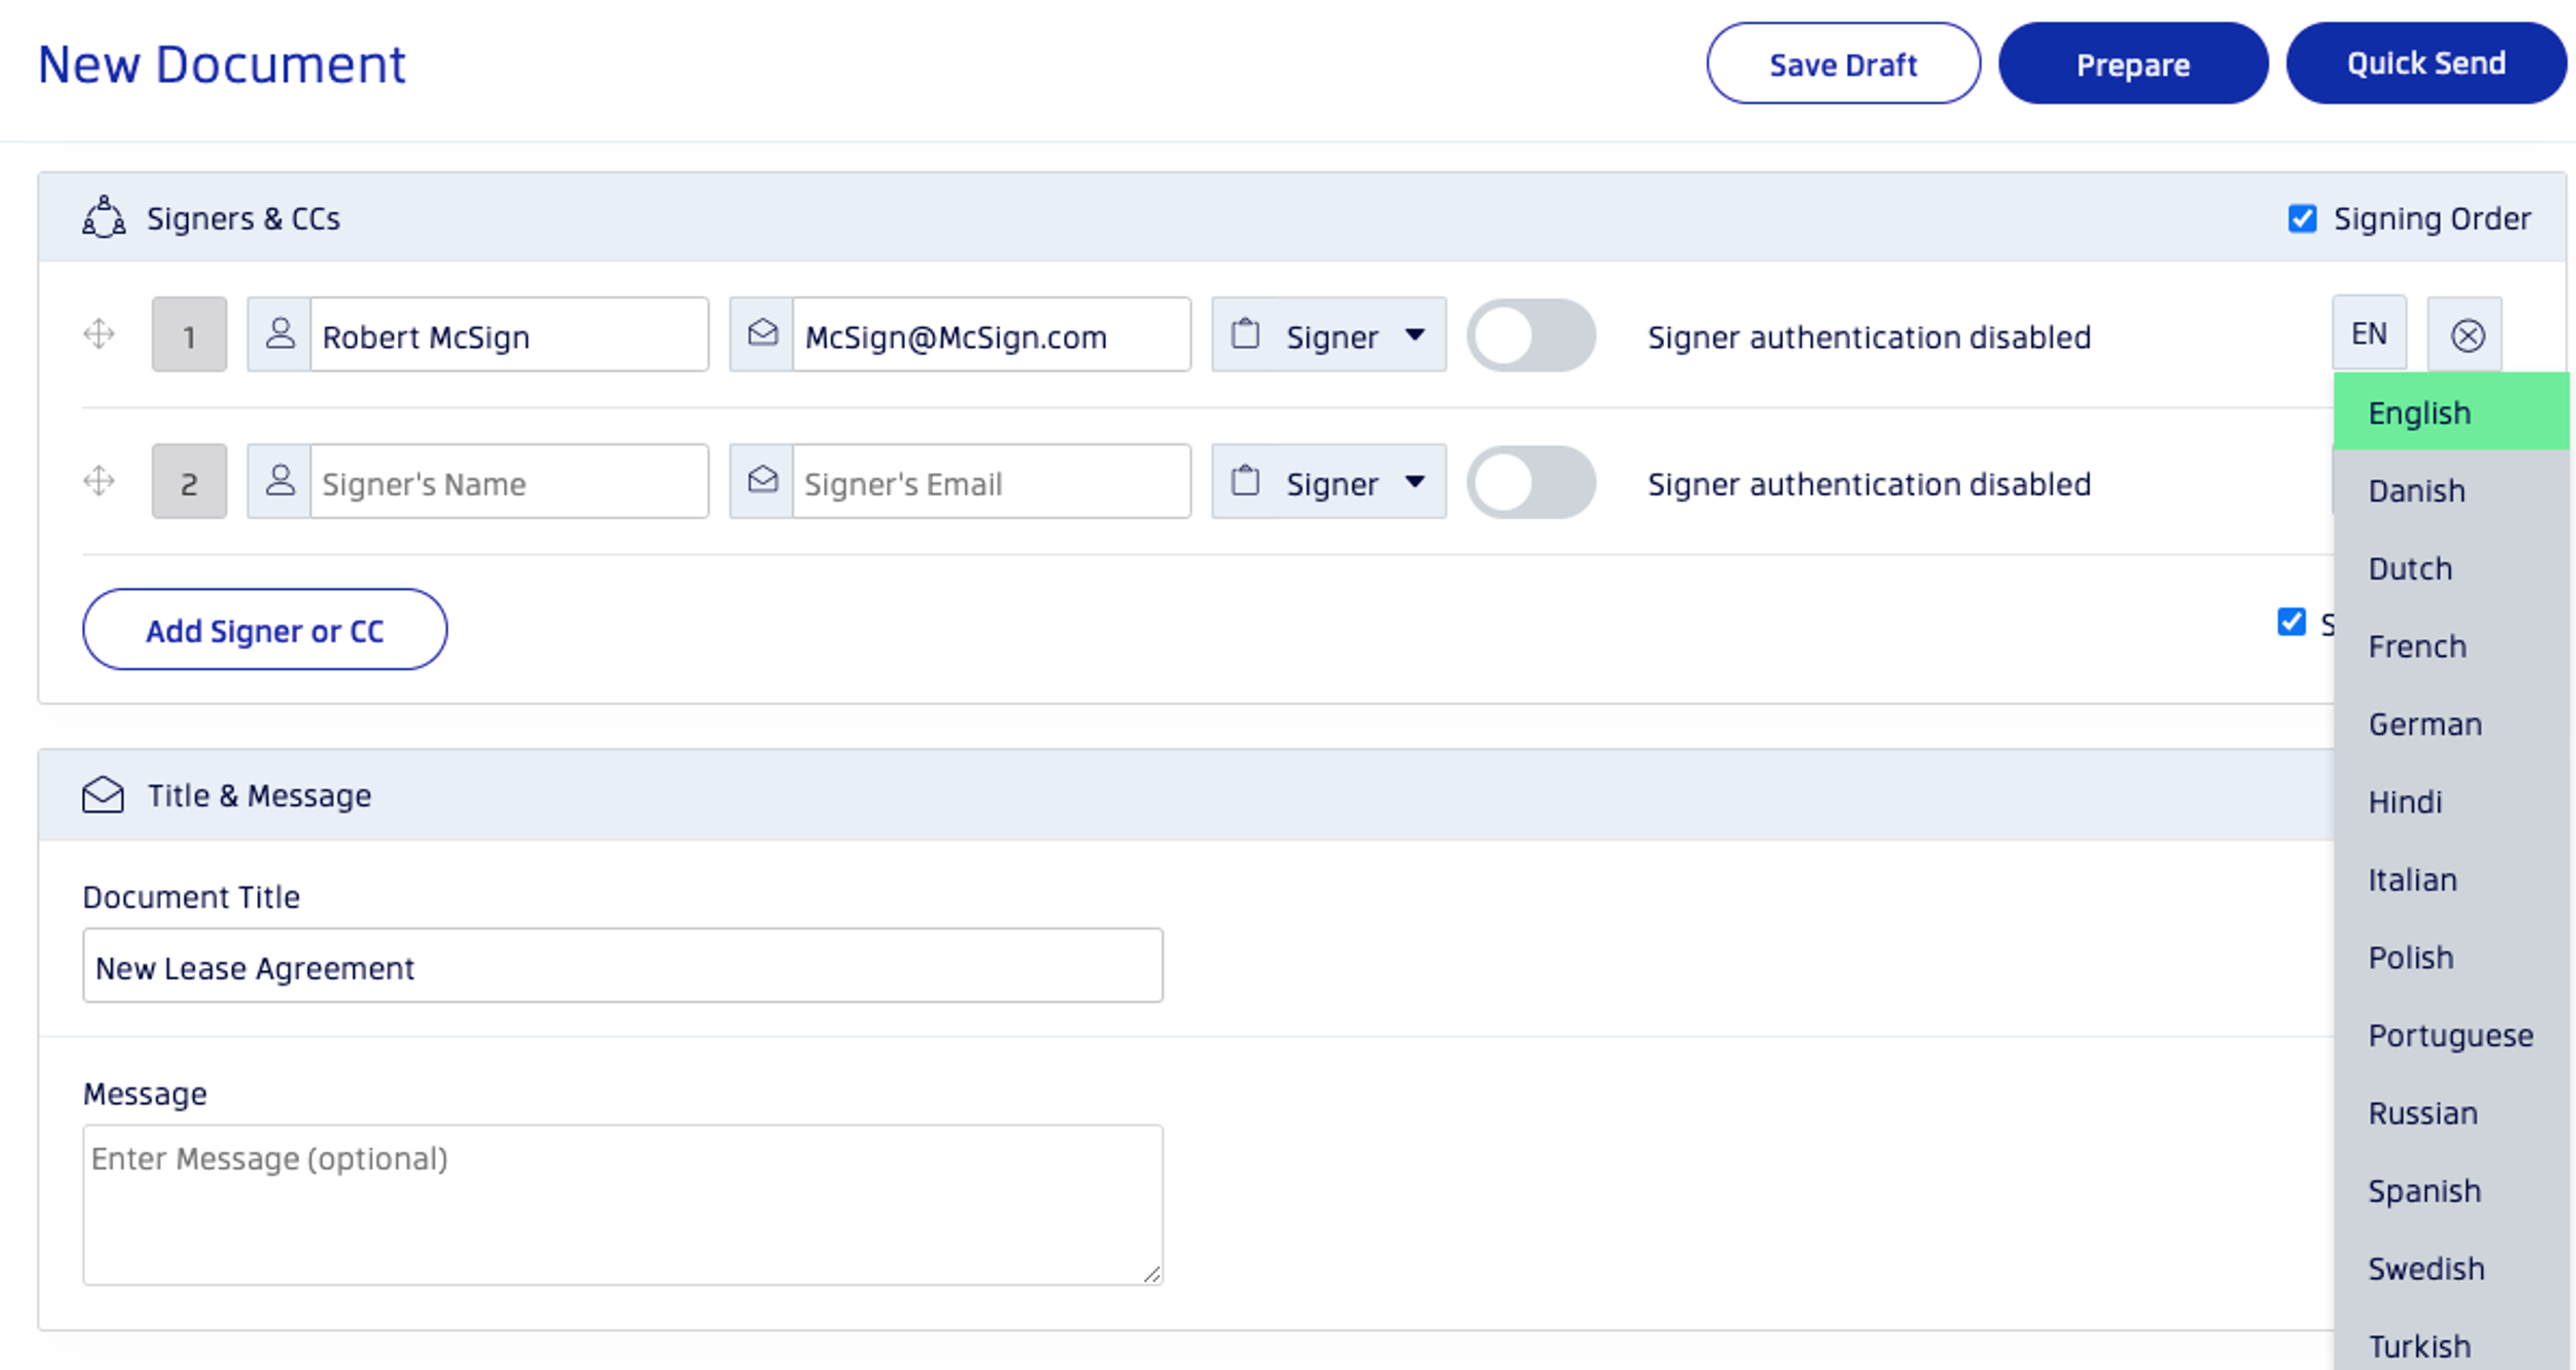The height and width of the screenshot is (1370, 2576).
Task: Click the drag handle icon for signer 2
Action: click(99, 482)
